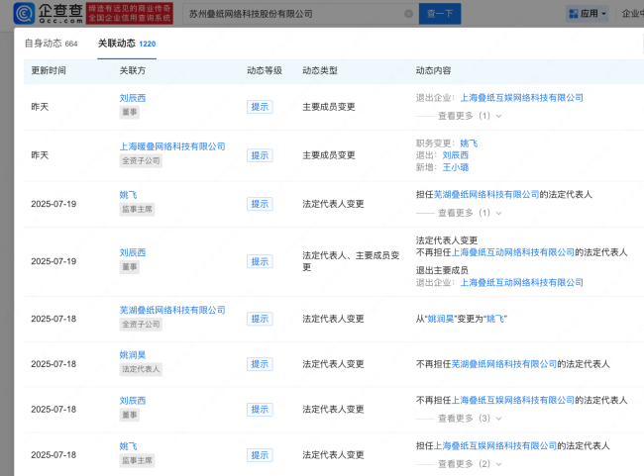Click the Qcc.com logo icon
The height and width of the screenshot is (476, 644).
click(x=24, y=14)
